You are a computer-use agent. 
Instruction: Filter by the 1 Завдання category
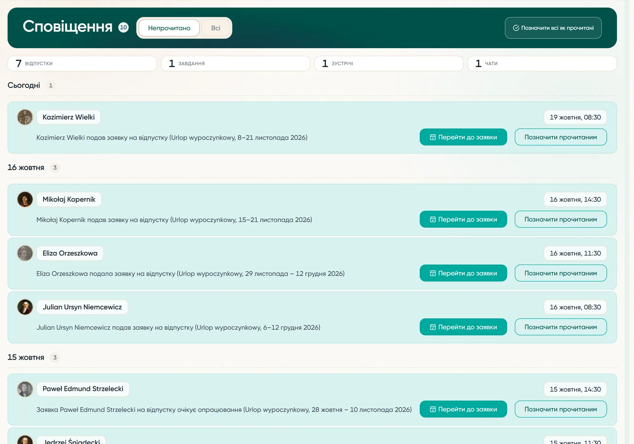tap(236, 63)
